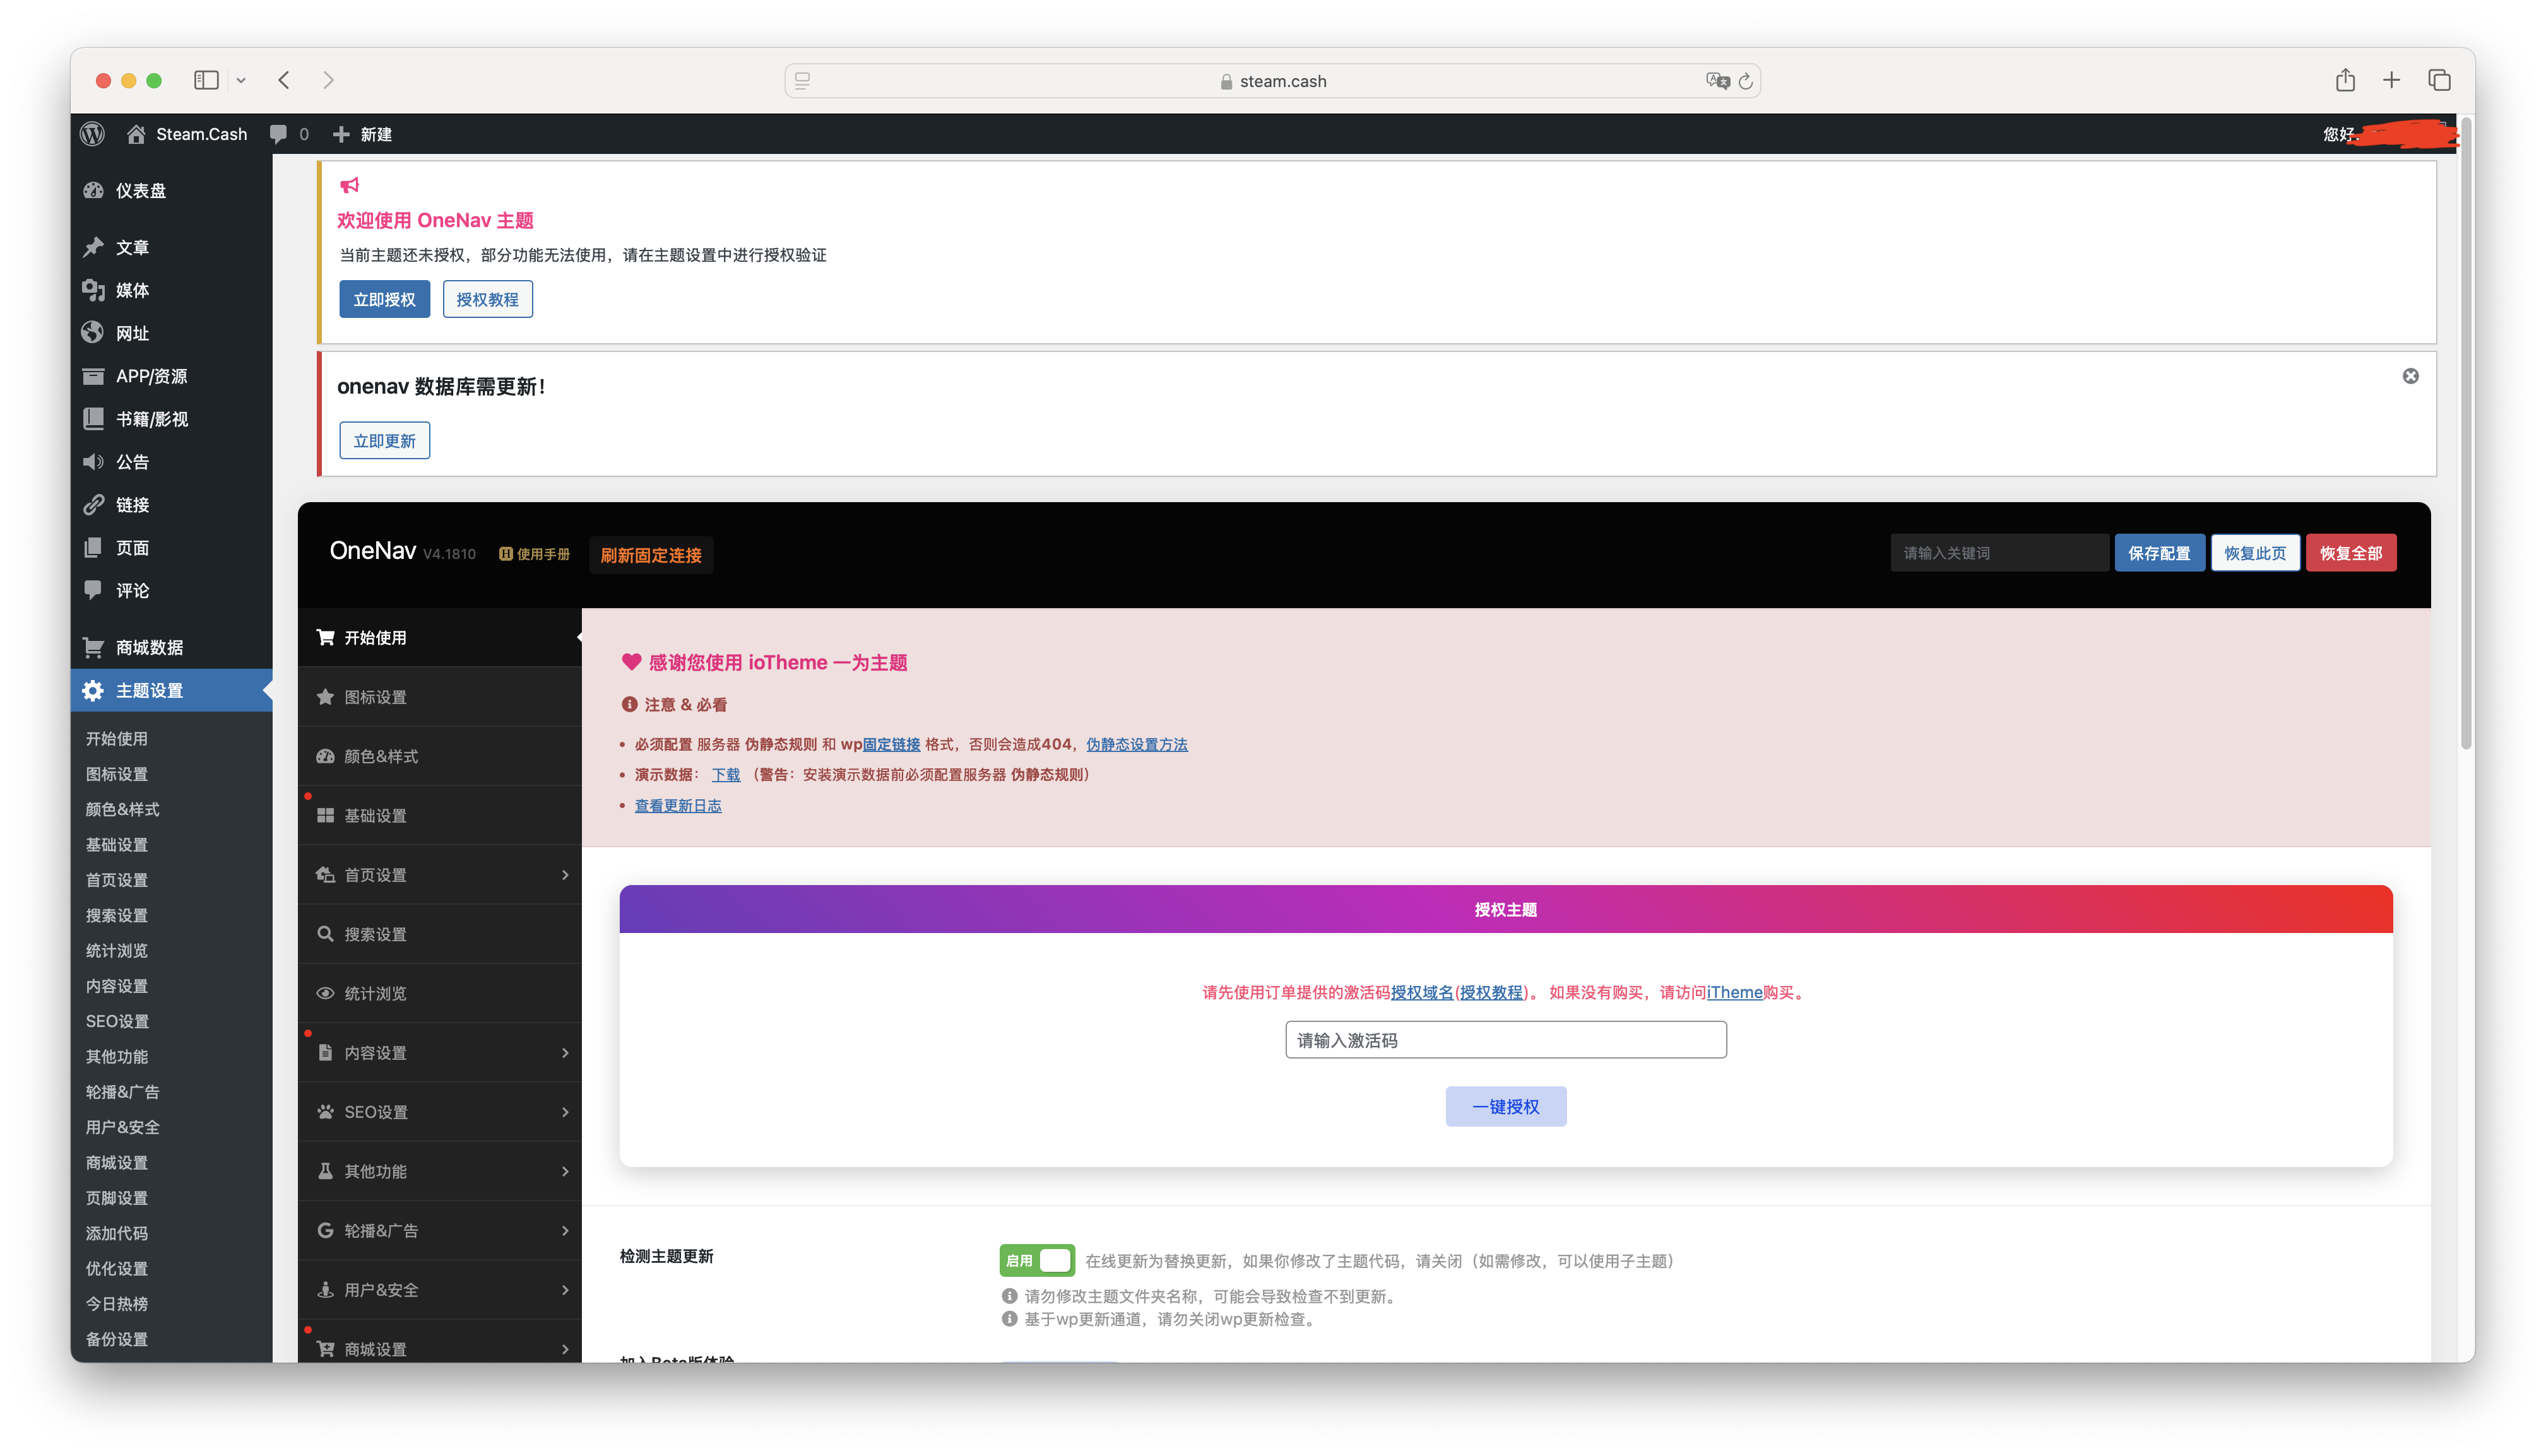Click 立即授权 button
The width and height of the screenshot is (2546, 1456).
pyautogui.click(x=384, y=299)
